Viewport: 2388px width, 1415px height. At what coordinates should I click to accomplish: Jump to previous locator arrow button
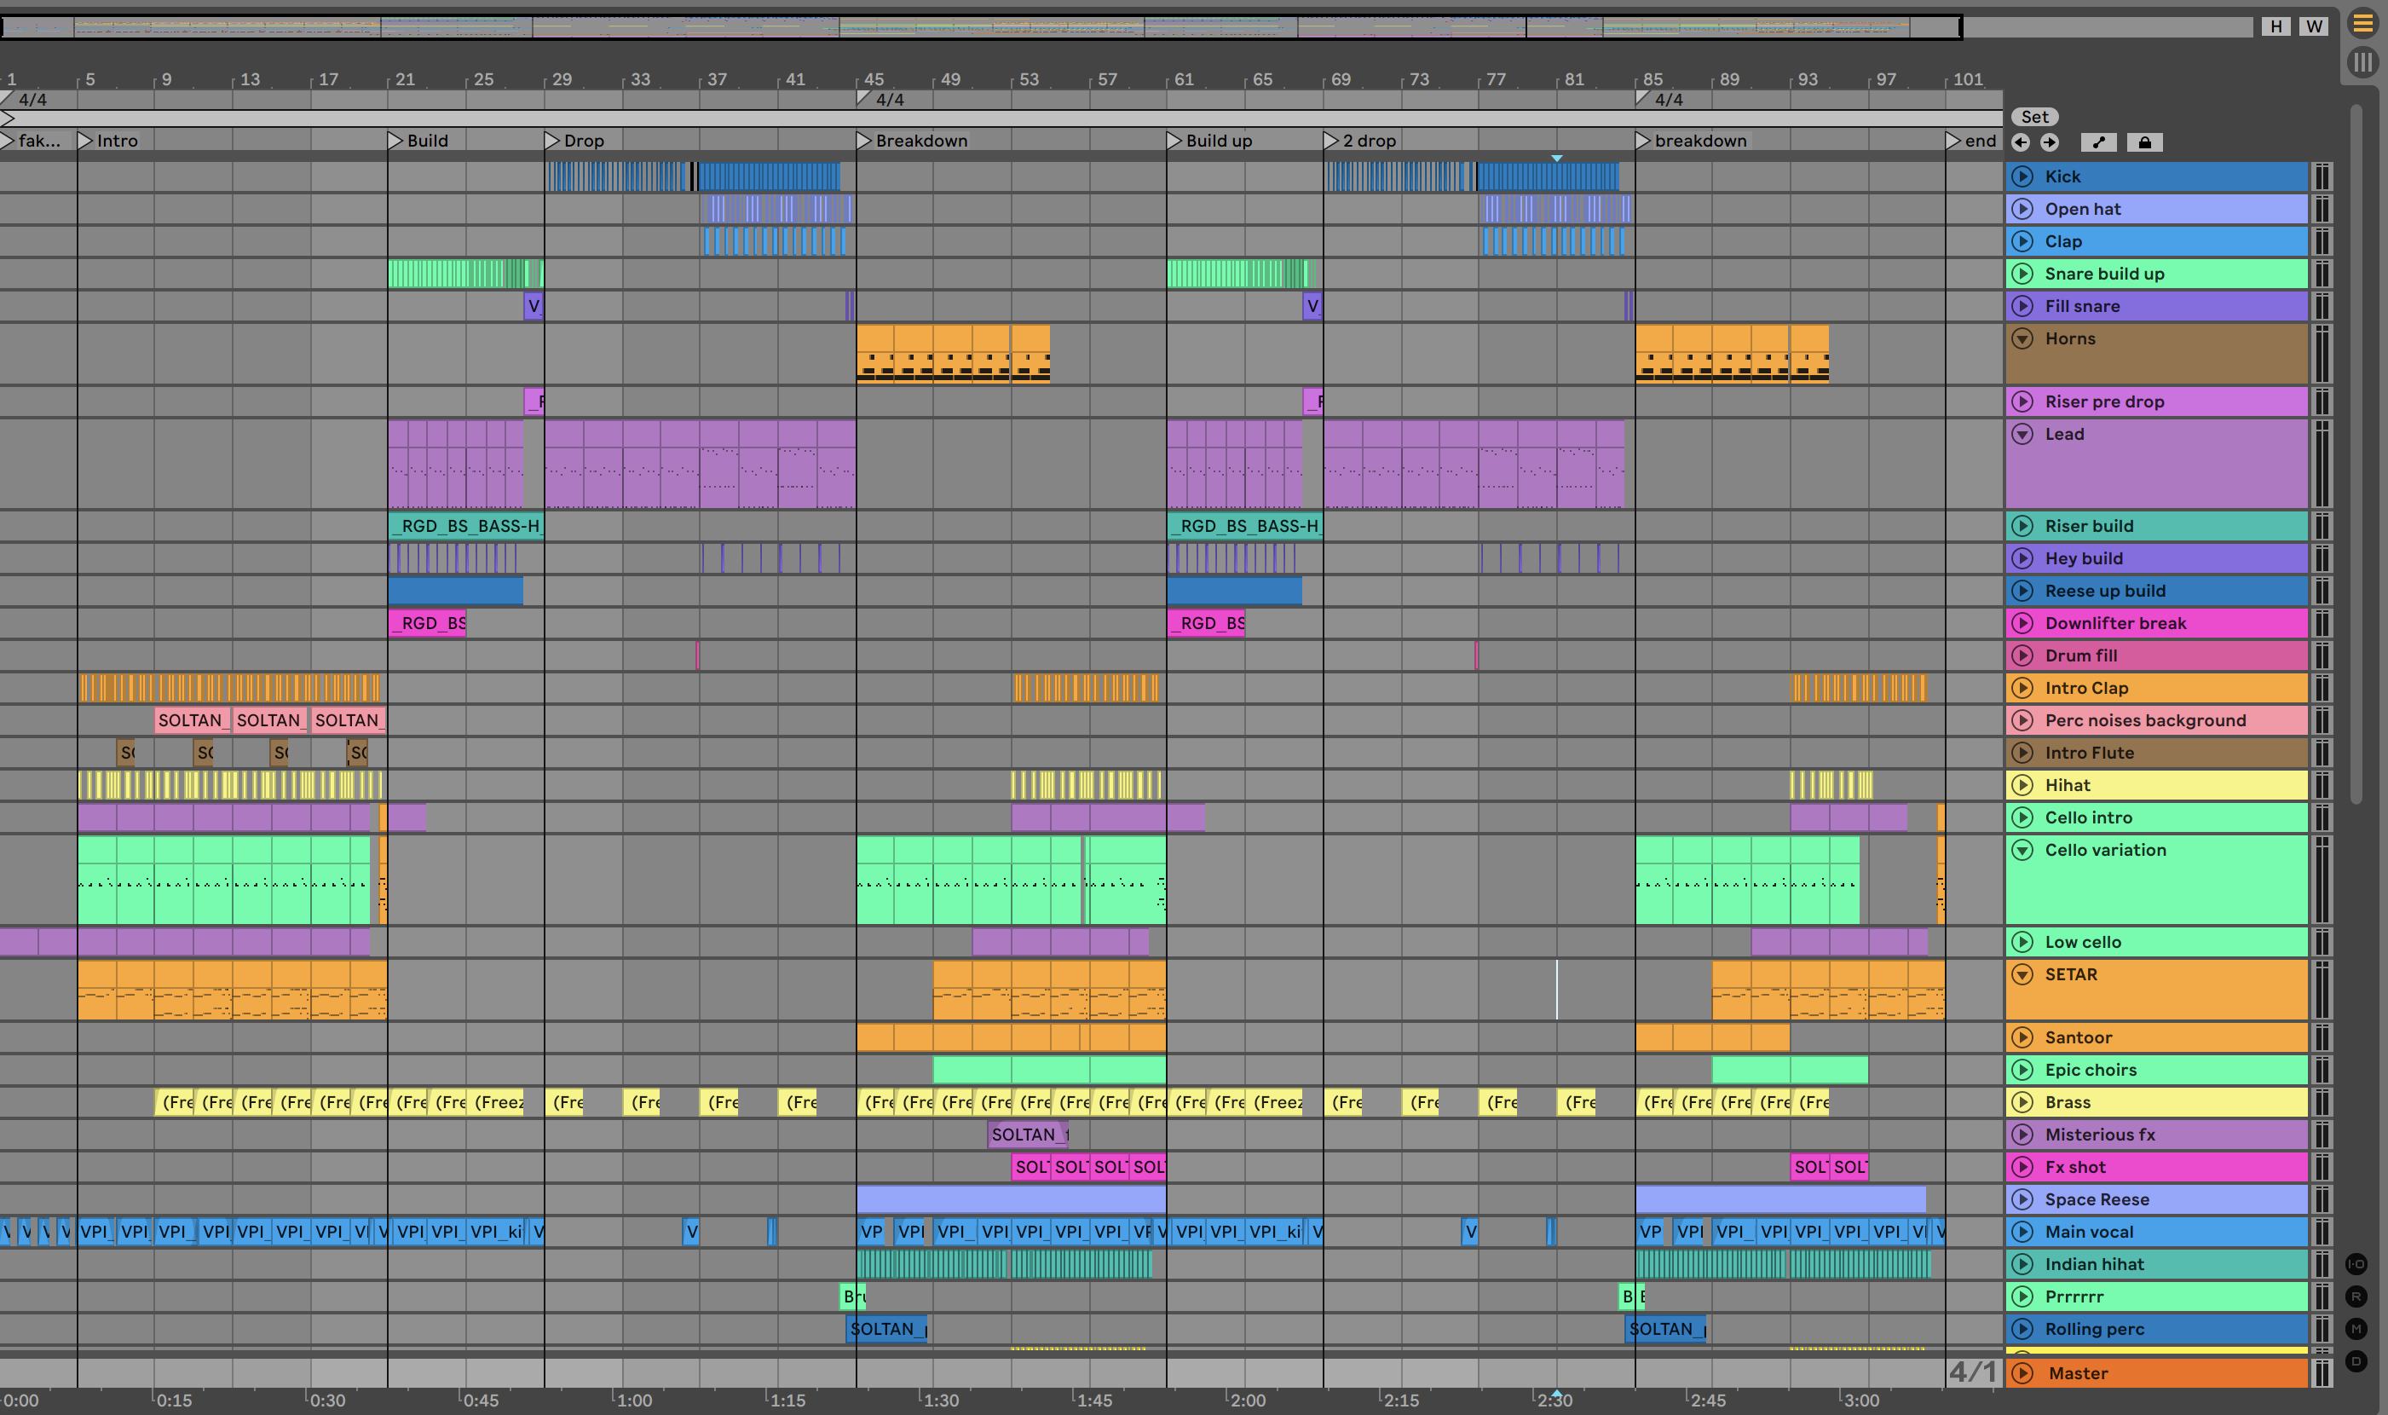[x=2020, y=143]
